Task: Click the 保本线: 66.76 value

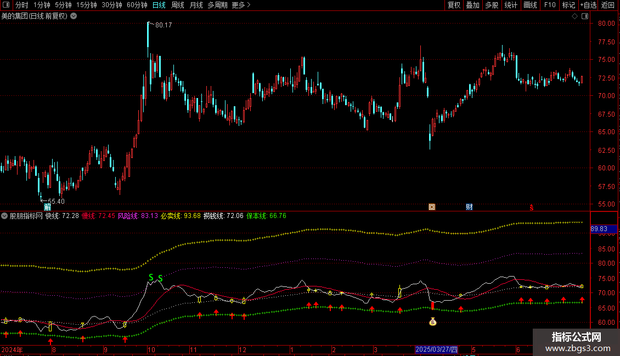Action: click(266, 216)
